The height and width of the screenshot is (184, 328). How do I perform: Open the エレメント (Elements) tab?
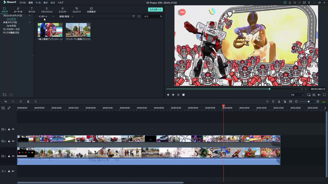77,10
